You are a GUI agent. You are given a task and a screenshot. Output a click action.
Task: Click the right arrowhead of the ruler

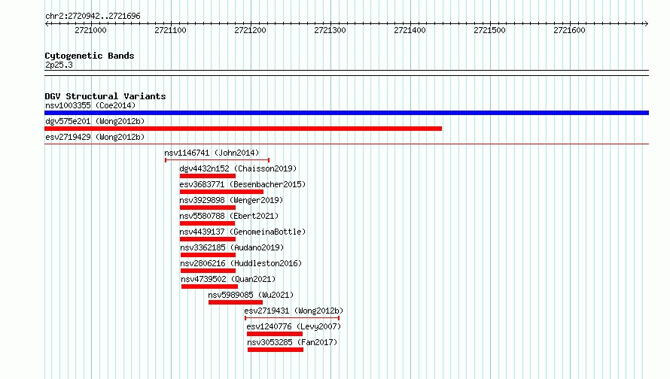pos(647,23)
